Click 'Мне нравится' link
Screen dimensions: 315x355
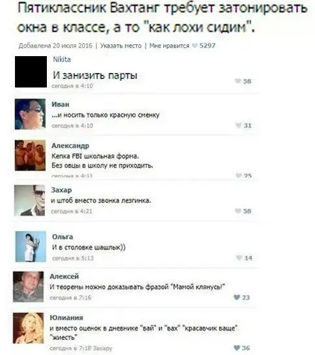169,46
